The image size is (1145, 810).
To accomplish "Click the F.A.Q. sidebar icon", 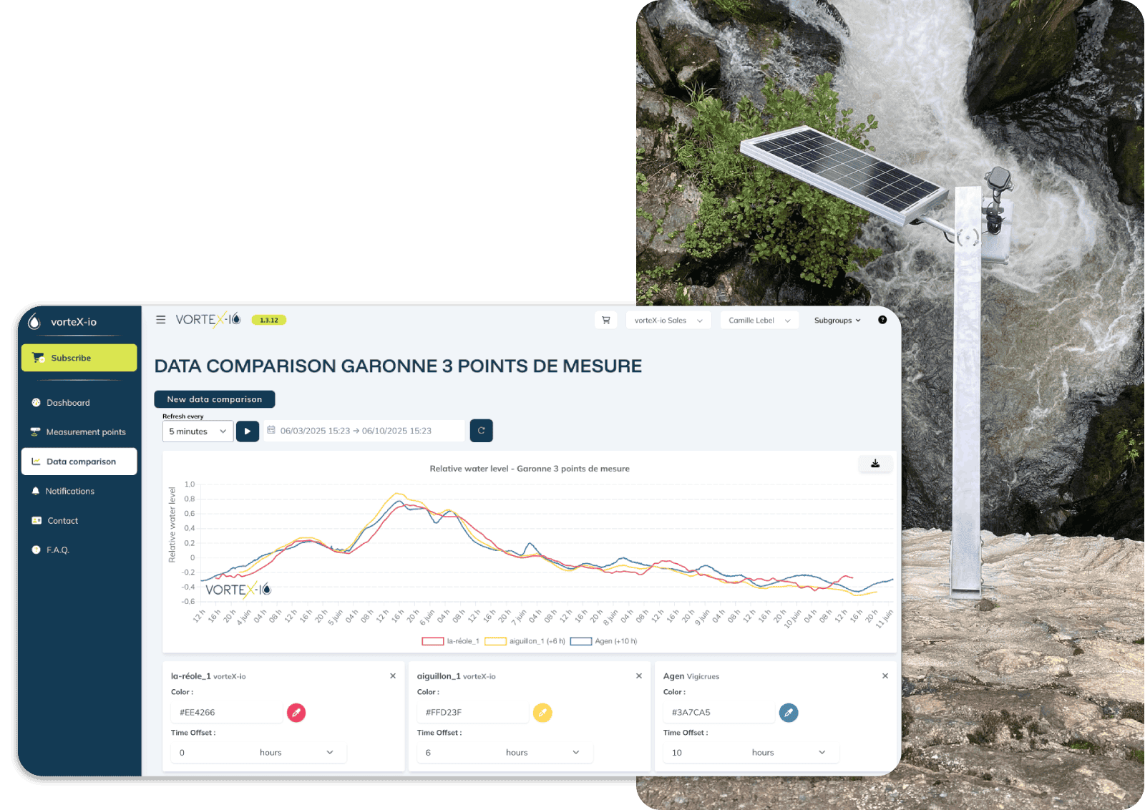I will pos(36,550).
